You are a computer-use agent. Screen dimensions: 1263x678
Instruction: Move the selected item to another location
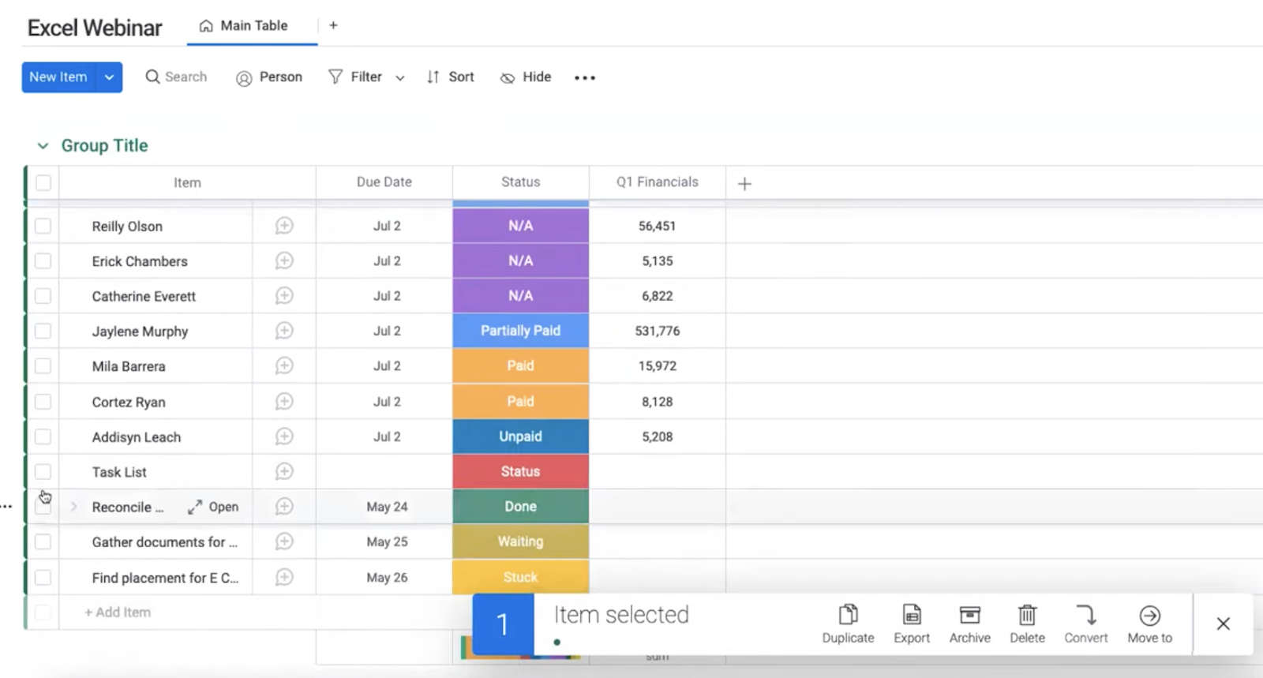click(1149, 624)
